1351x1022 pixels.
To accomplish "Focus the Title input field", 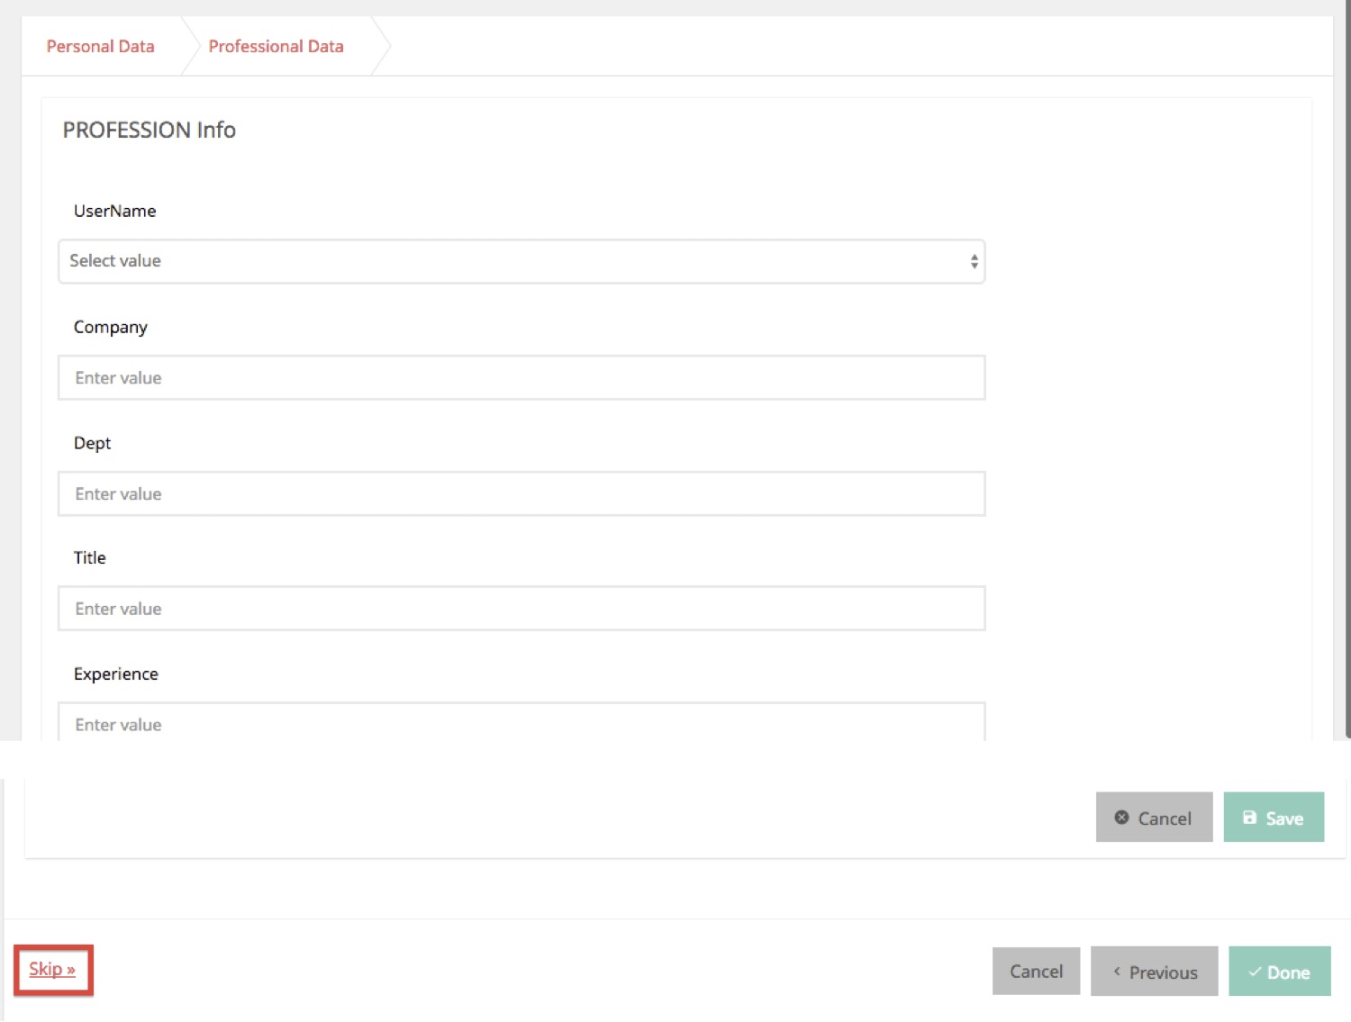I will point(521,610).
